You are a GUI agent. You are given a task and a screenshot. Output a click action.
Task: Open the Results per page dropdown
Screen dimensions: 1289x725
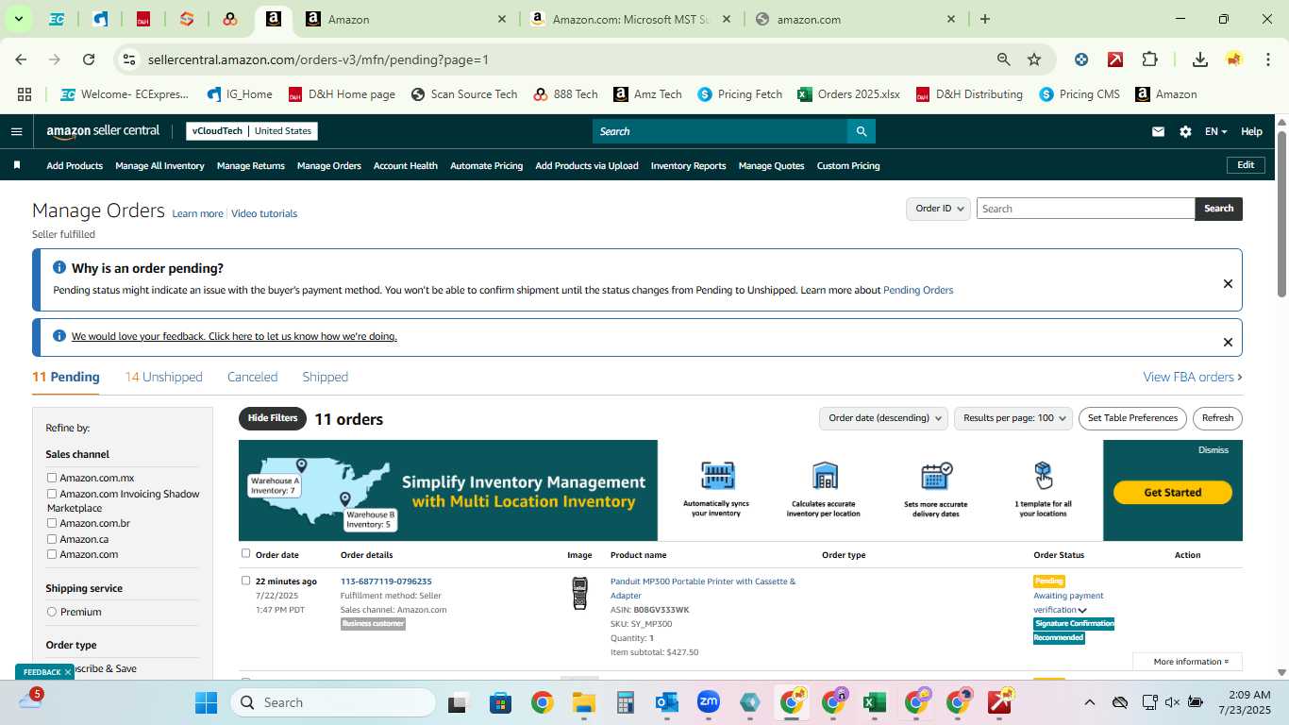(1013, 418)
